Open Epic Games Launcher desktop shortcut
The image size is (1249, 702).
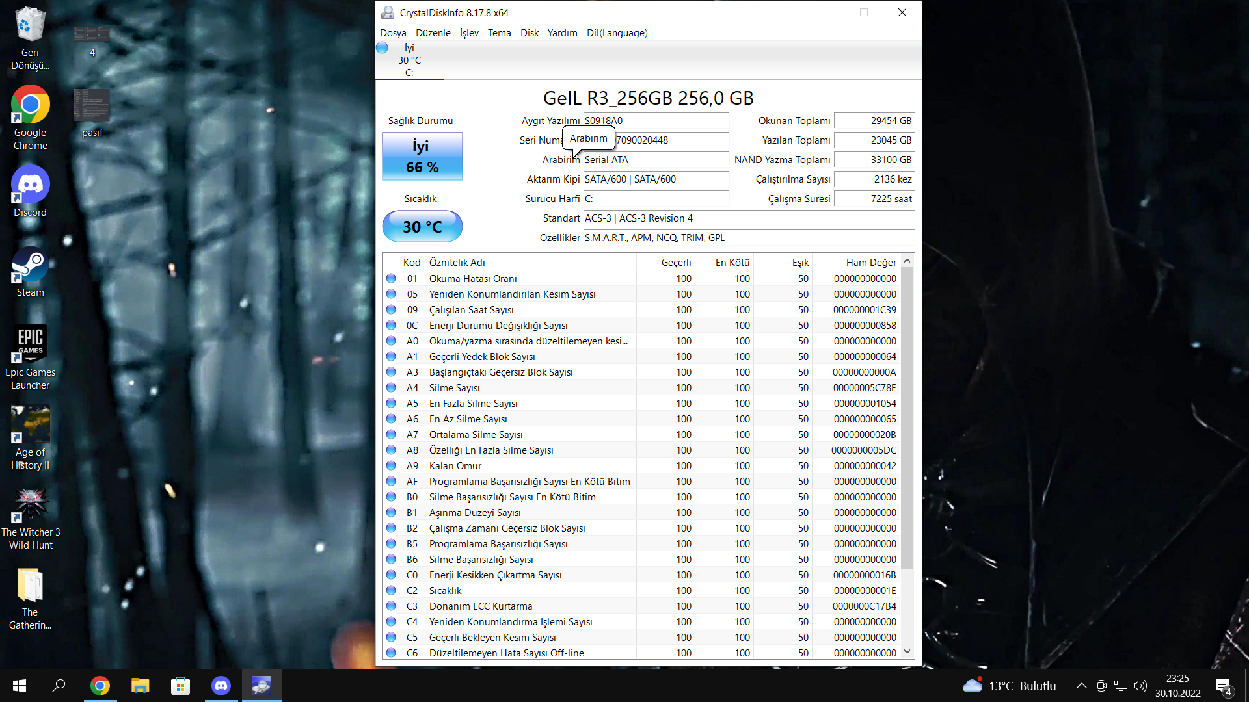point(31,357)
